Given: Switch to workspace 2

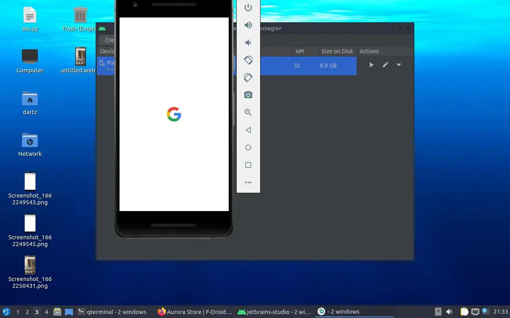Looking at the screenshot, I should pyautogui.click(x=27, y=312).
